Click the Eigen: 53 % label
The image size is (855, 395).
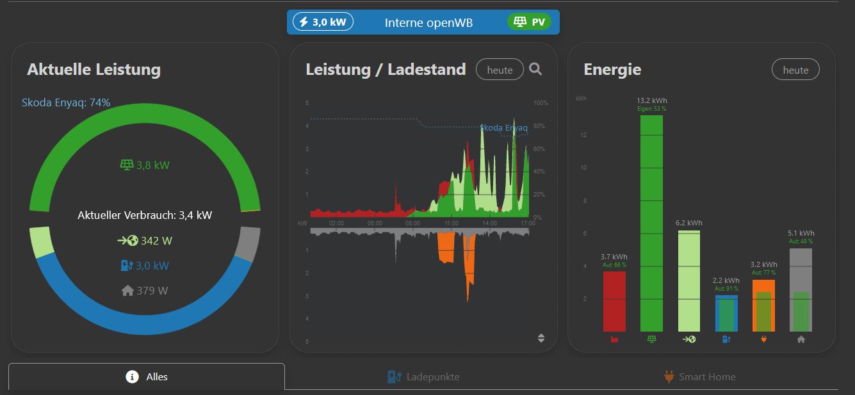click(652, 109)
